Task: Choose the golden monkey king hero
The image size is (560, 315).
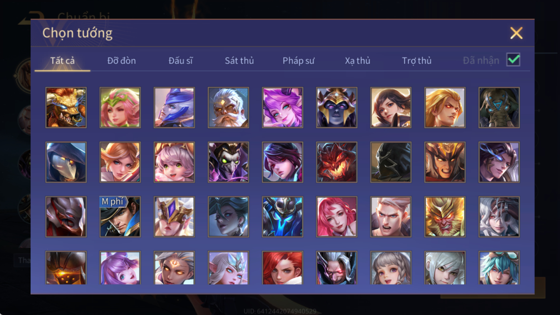Action: pyautogui.click(x=445, y=217)
